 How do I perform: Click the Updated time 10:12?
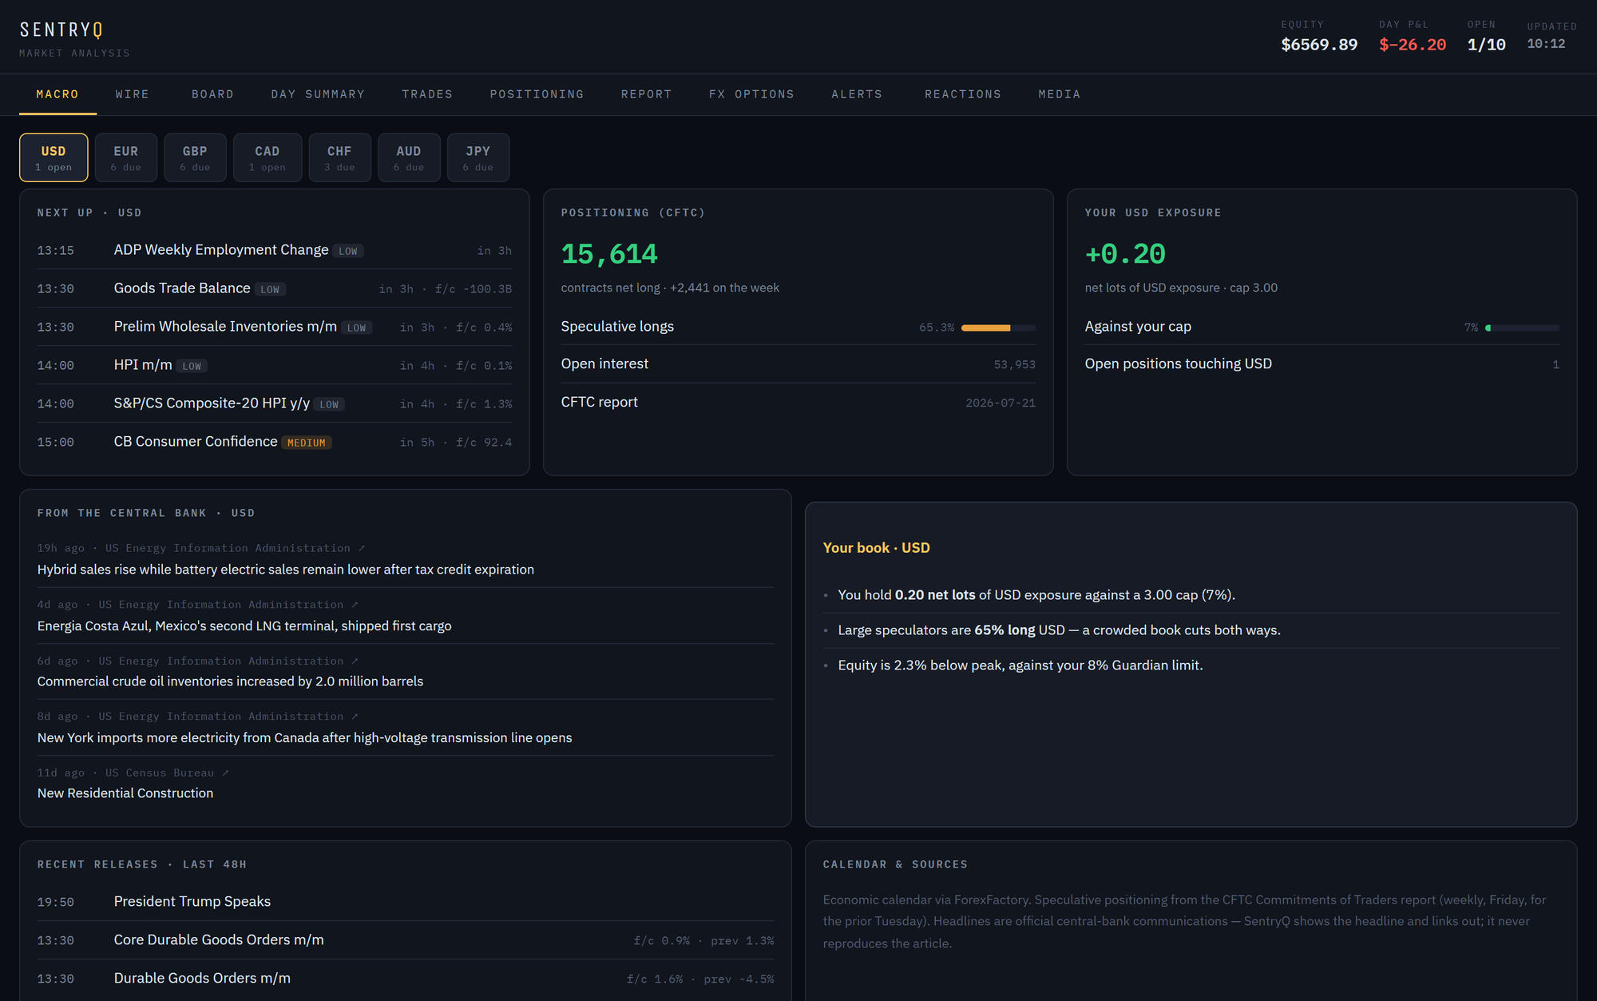tap(1546, 44)
